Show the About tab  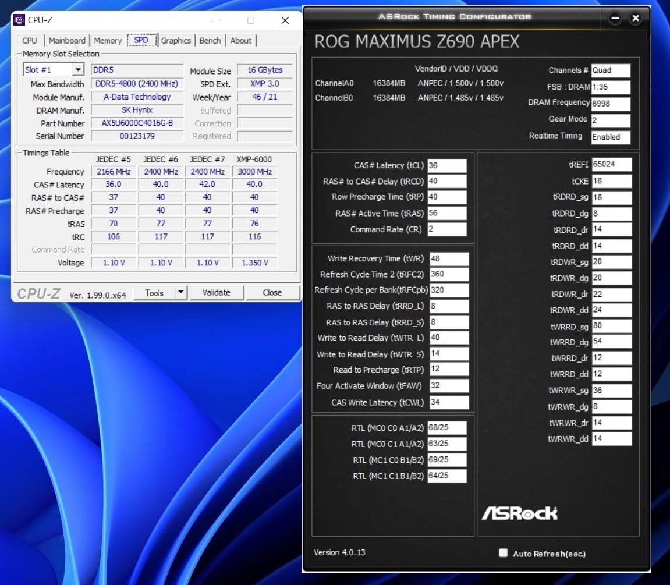(241, 41)
